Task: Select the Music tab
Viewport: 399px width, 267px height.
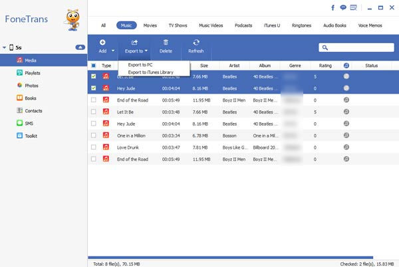Action: click(x=126, y=25)
